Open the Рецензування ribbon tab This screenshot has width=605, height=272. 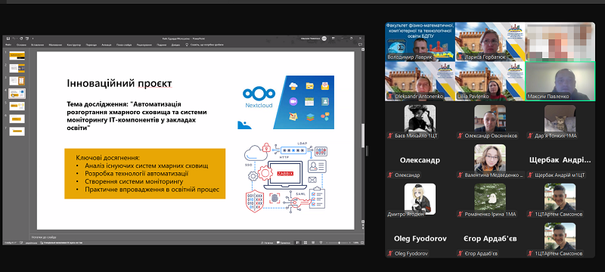(x=144, y=45)
